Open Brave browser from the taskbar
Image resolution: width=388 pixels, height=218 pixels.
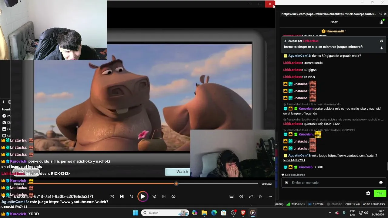243,213
